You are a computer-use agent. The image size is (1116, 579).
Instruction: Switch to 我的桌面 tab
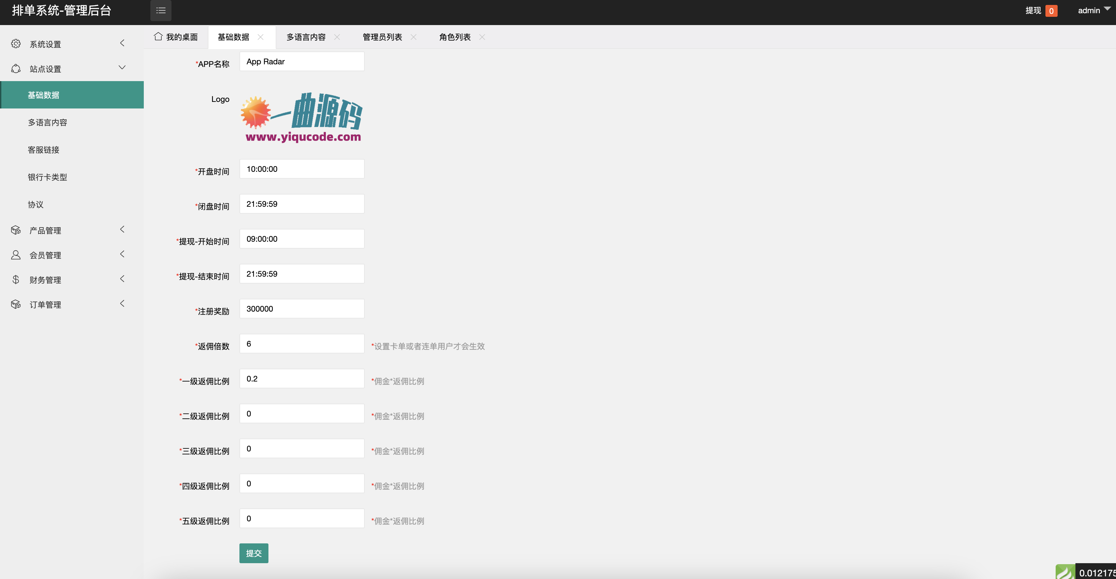coord(176,37)
